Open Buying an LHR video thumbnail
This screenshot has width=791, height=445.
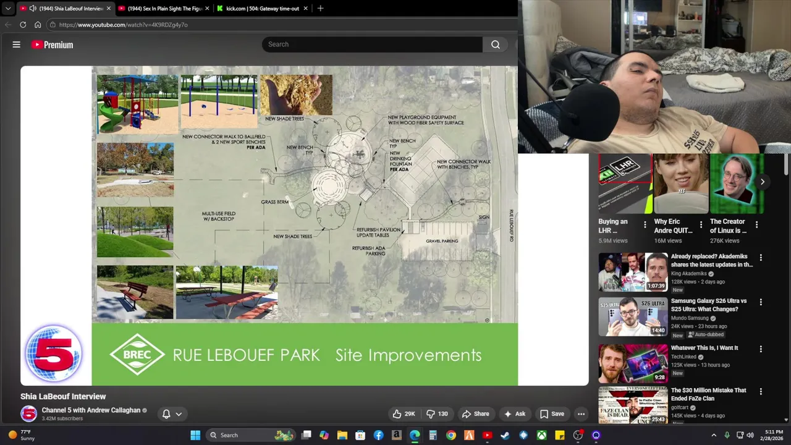625,184
